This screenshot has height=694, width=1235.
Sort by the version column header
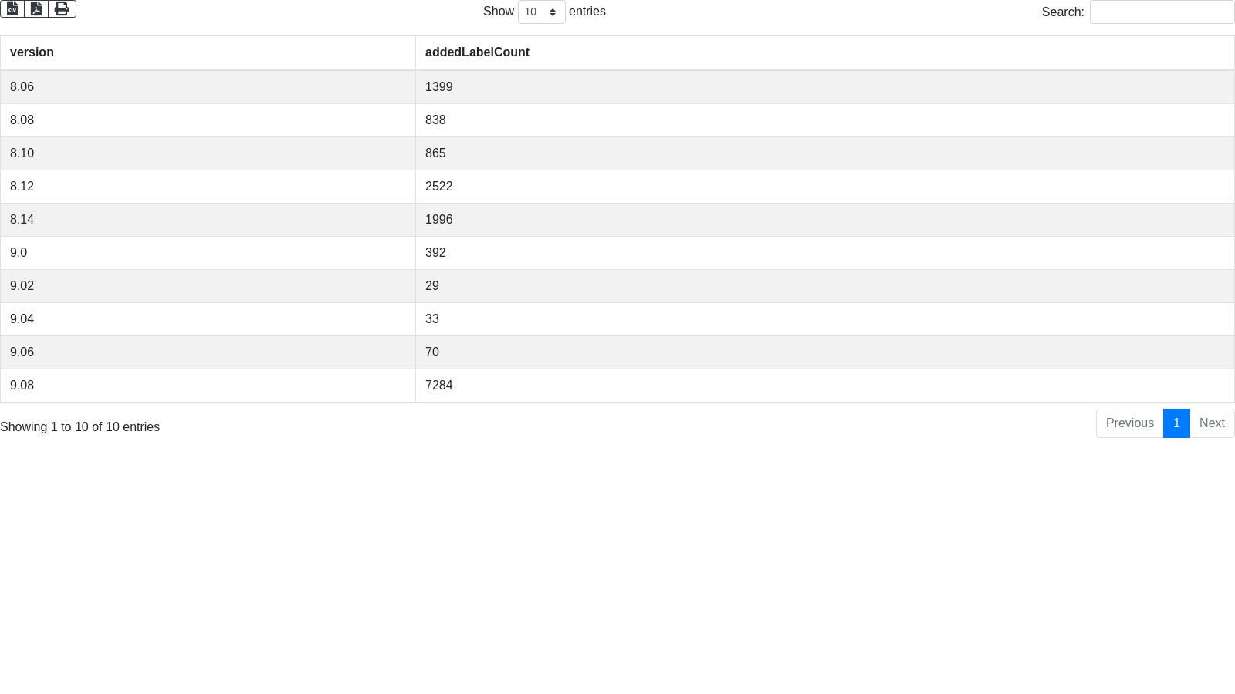(32, 52)
